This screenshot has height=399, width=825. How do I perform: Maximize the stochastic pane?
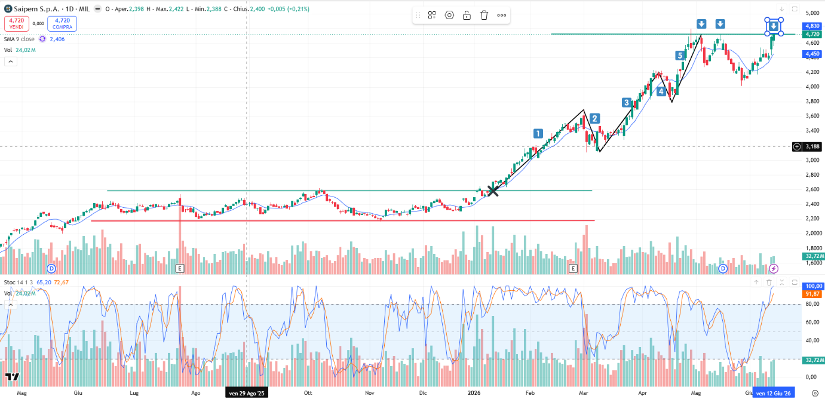coord(795,282)
